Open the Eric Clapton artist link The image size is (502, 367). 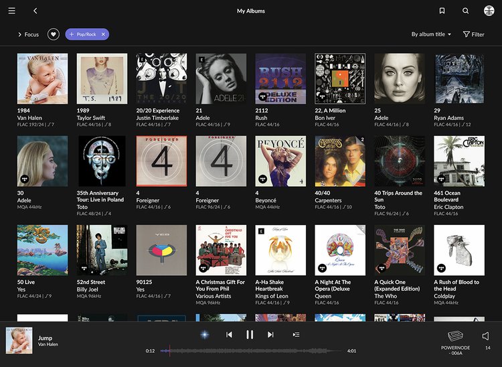(448, 207)
